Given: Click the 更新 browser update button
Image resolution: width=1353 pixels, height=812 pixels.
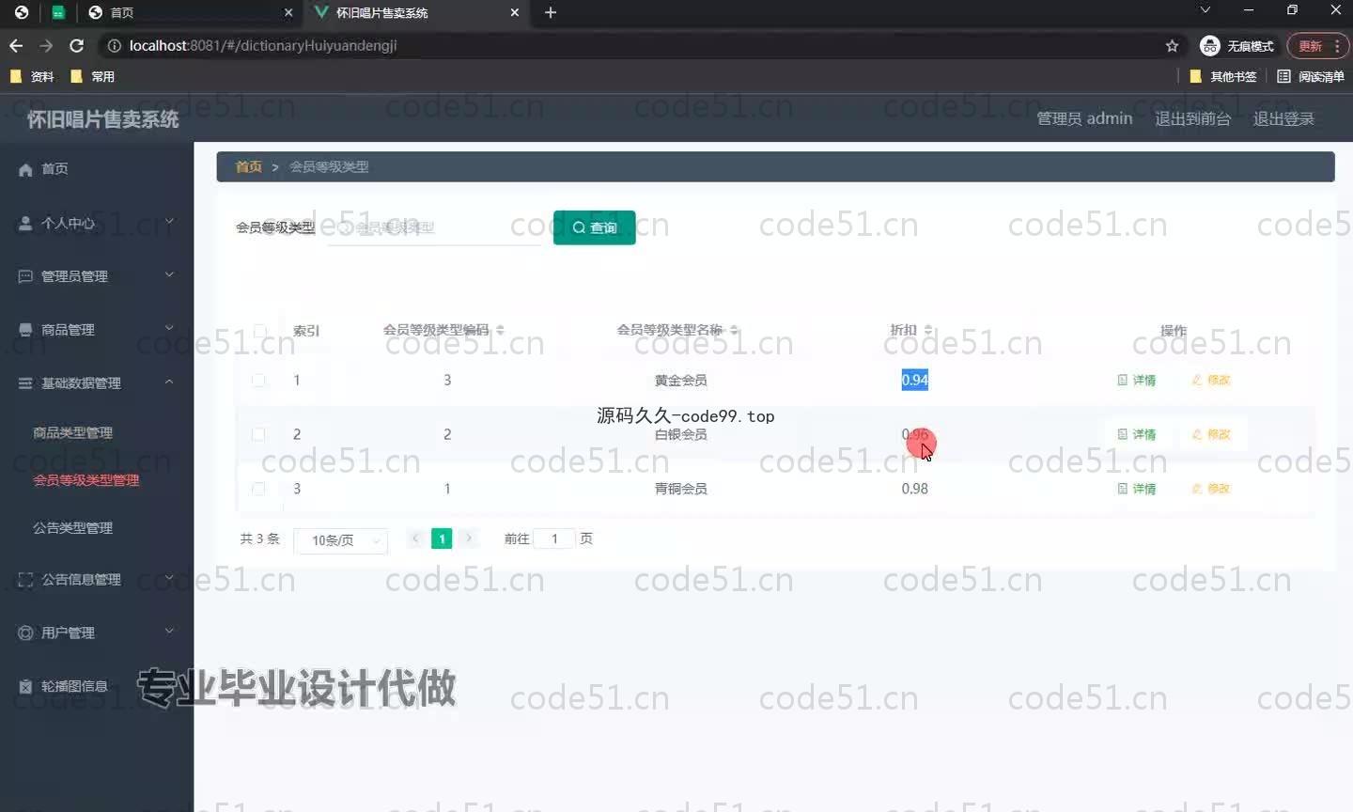Looking at the screenshot, I should tap(1317, 46).
